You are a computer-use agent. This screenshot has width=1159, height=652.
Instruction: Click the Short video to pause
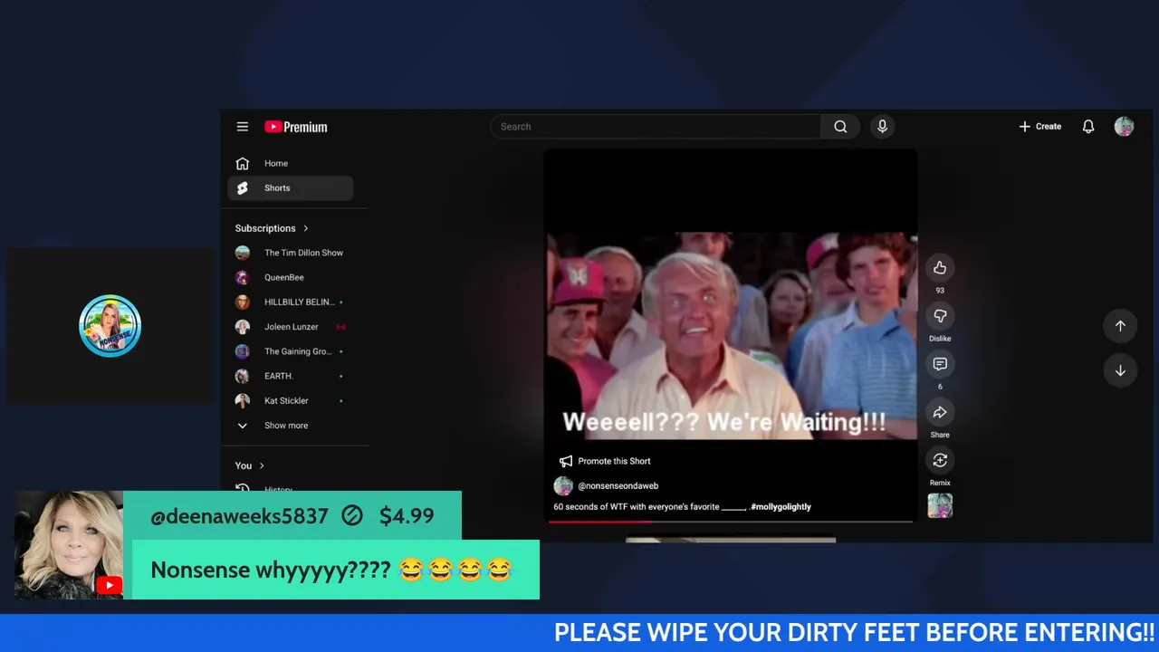tap(731, 335)
